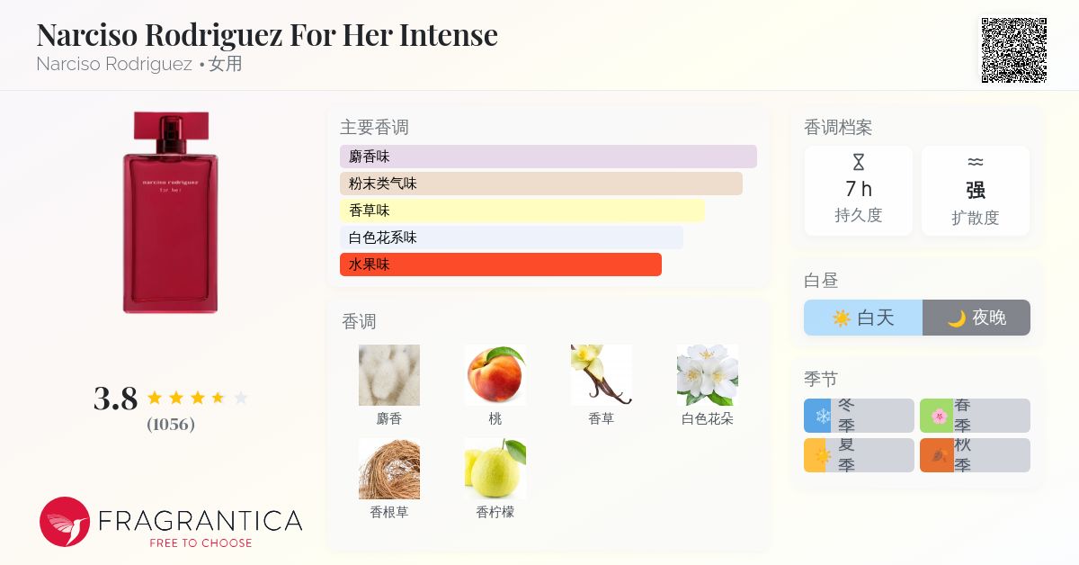Click the winter snowflake icon
The width and height of the screenshot is (1079, 565).
(x=823, y=416)
